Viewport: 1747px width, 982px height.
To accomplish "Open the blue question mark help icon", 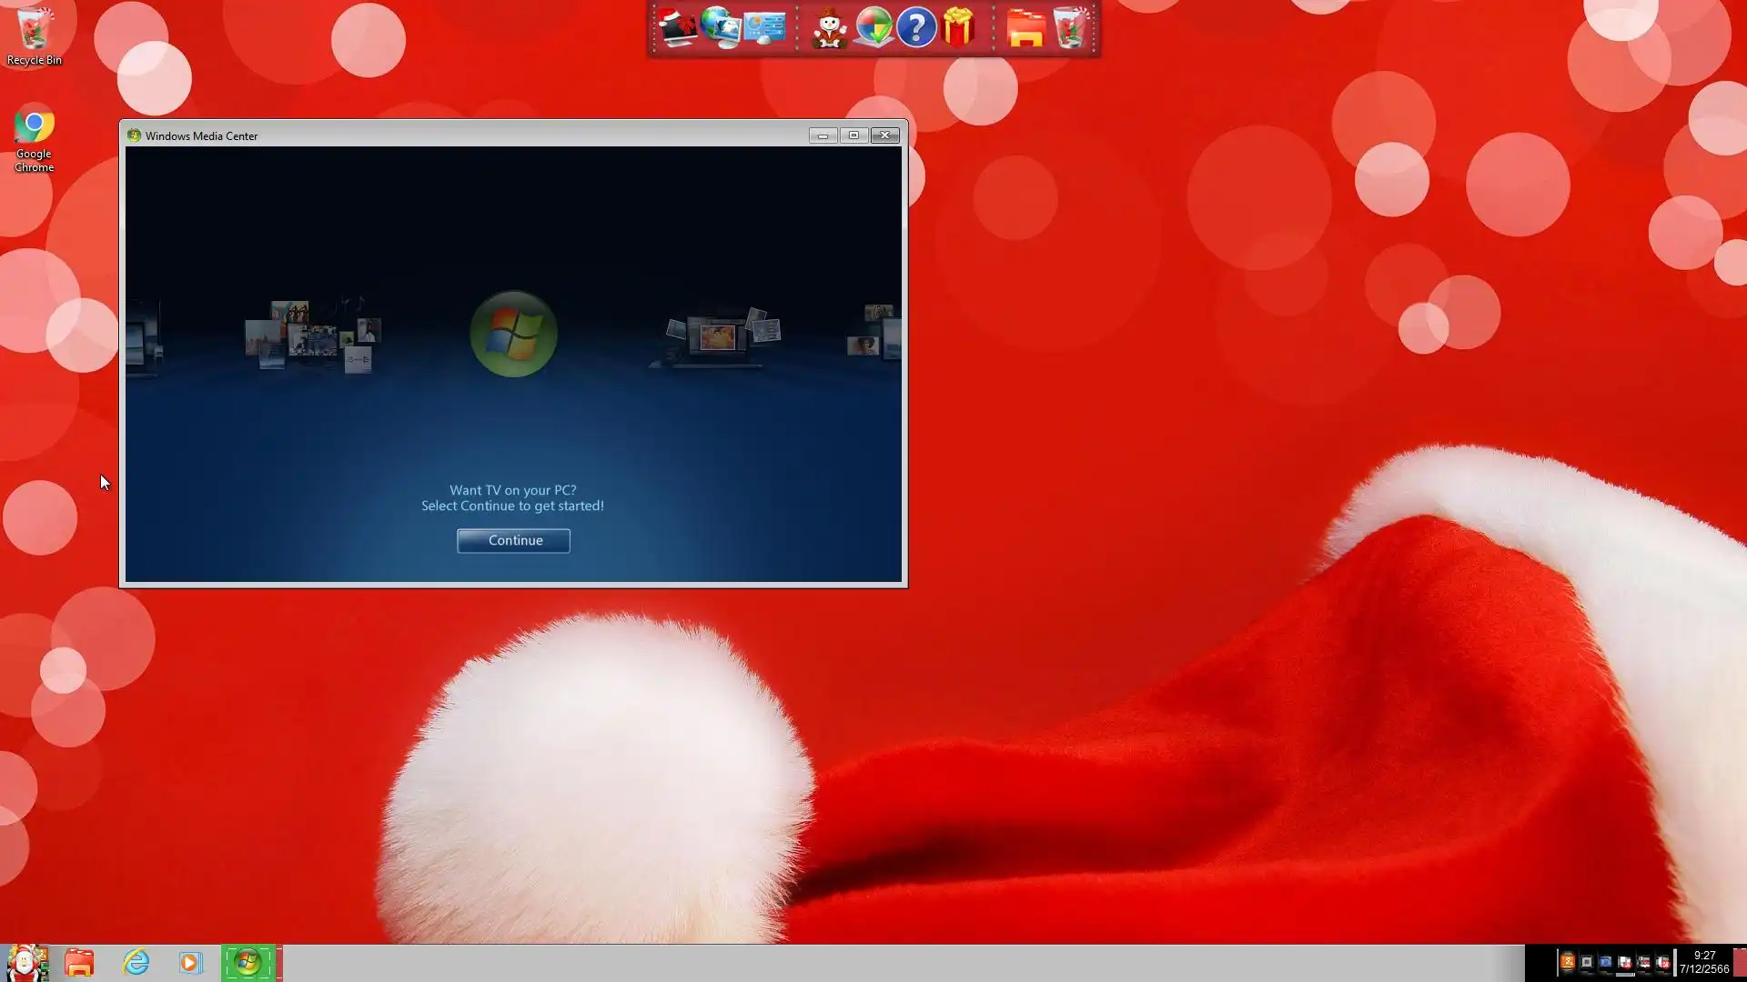I will pyautogui.click(x=916, y=28).
